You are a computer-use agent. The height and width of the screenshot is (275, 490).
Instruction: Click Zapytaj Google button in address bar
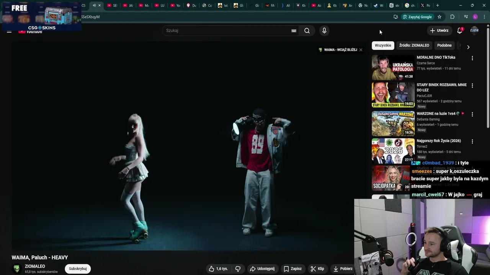417,17
